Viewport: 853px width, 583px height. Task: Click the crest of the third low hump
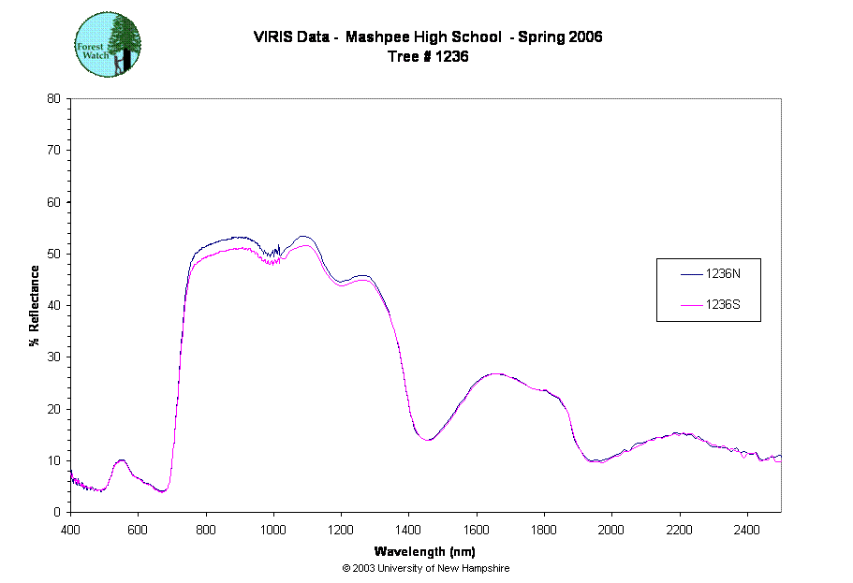pyautogui.click(x=682, y=434)
